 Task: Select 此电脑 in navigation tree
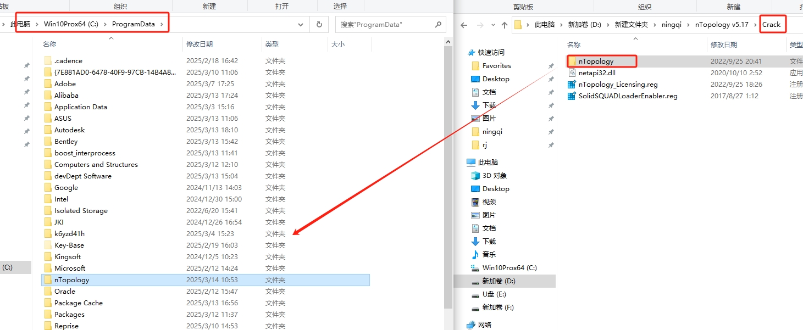(488, 162)
